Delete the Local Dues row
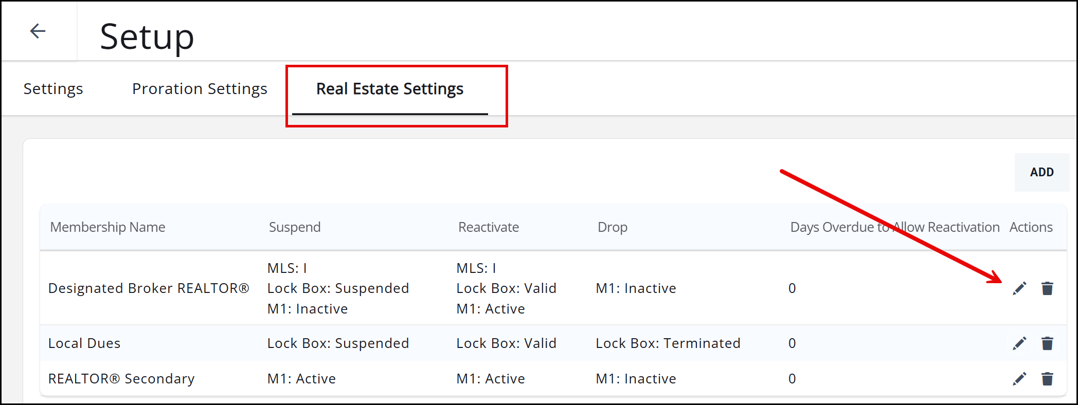This screenshot has height=405, width=1078. pos(1047,343)
